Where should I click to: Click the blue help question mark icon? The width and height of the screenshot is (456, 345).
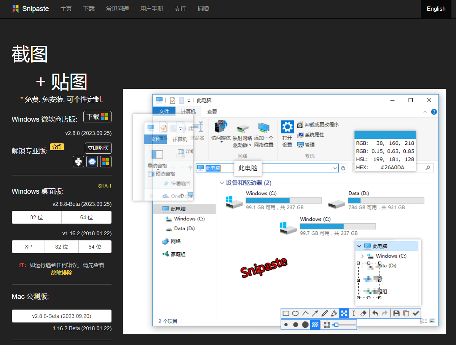coord(434,112)
